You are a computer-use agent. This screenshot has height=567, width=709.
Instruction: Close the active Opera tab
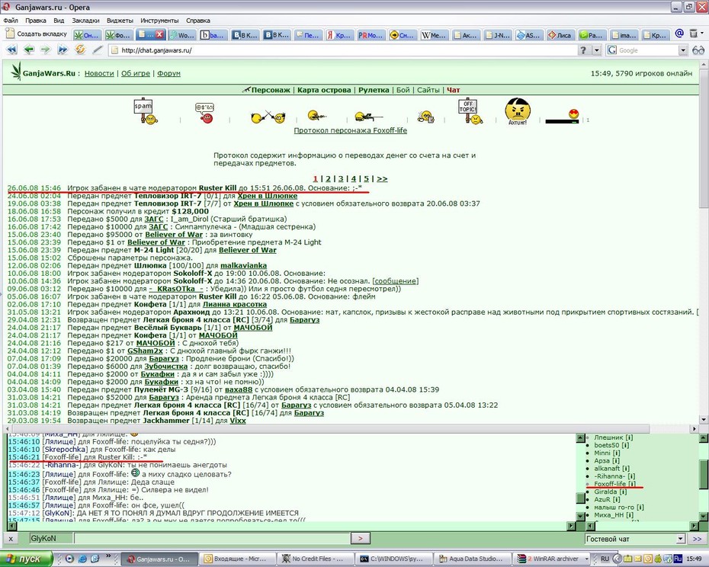point(159,34)
